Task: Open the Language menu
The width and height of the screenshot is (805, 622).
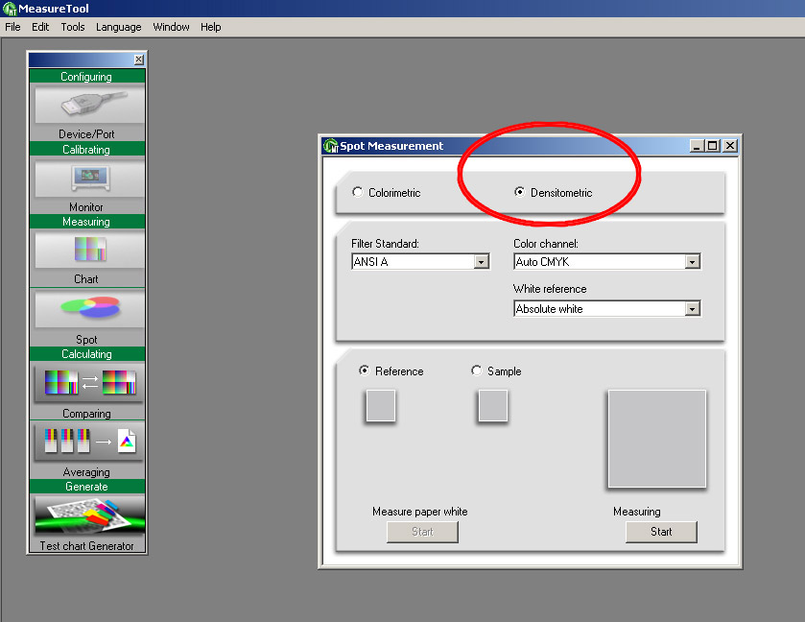Action: (119, 27)
